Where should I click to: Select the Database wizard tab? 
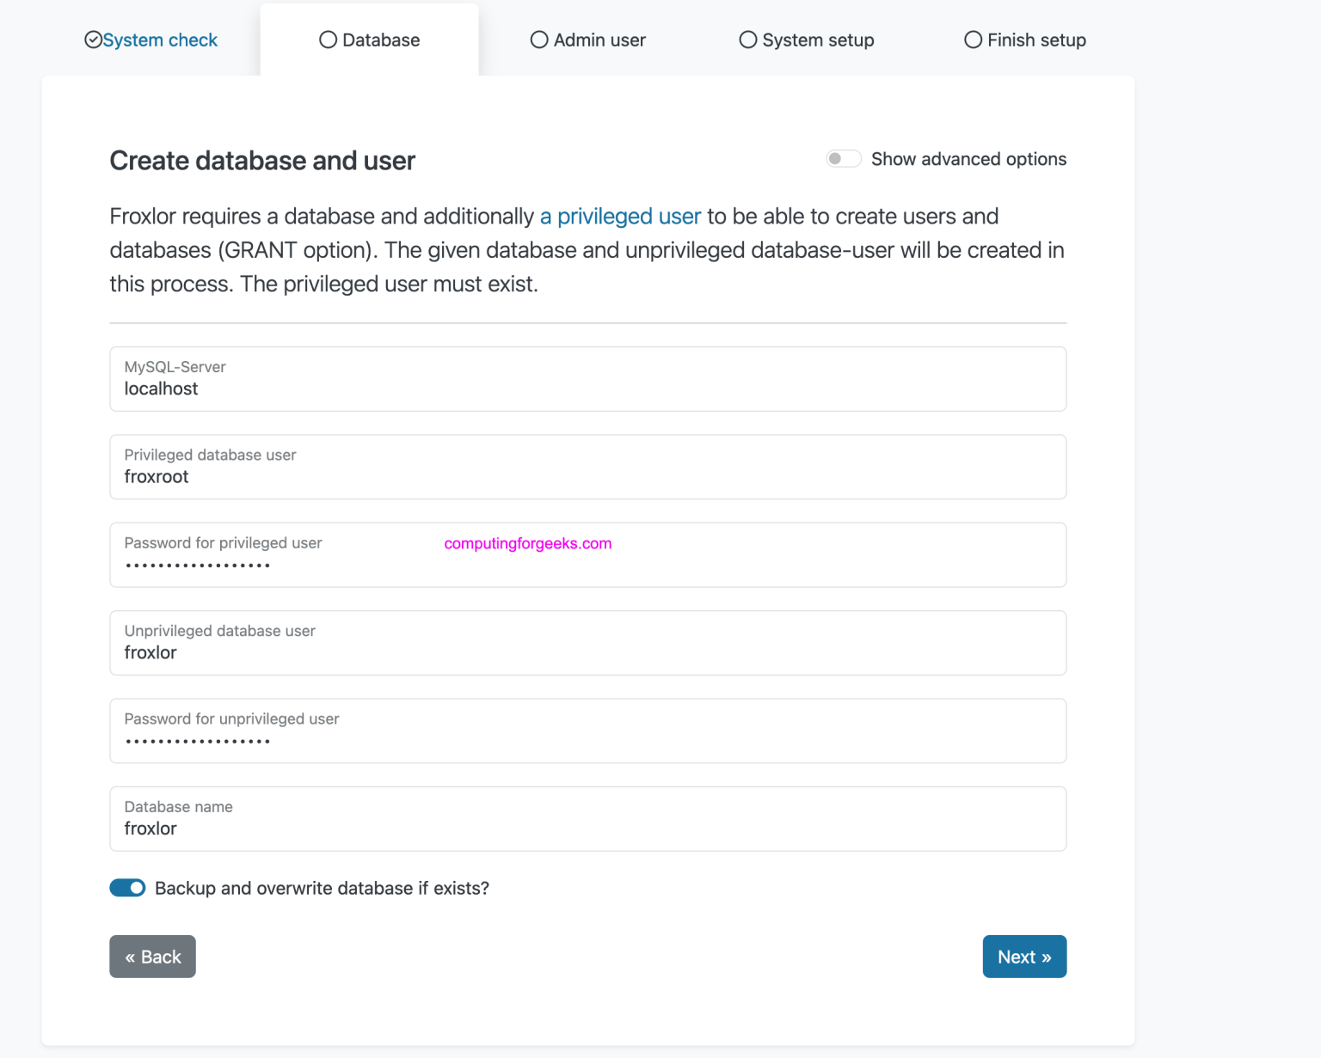point(369,40)
